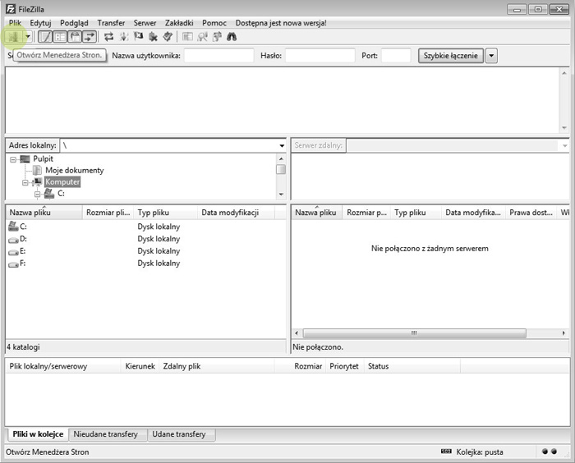This screenshot has height=463, width=575.
Task: Sort local list by Data modyfikacji
Action: tap(237, 213)
